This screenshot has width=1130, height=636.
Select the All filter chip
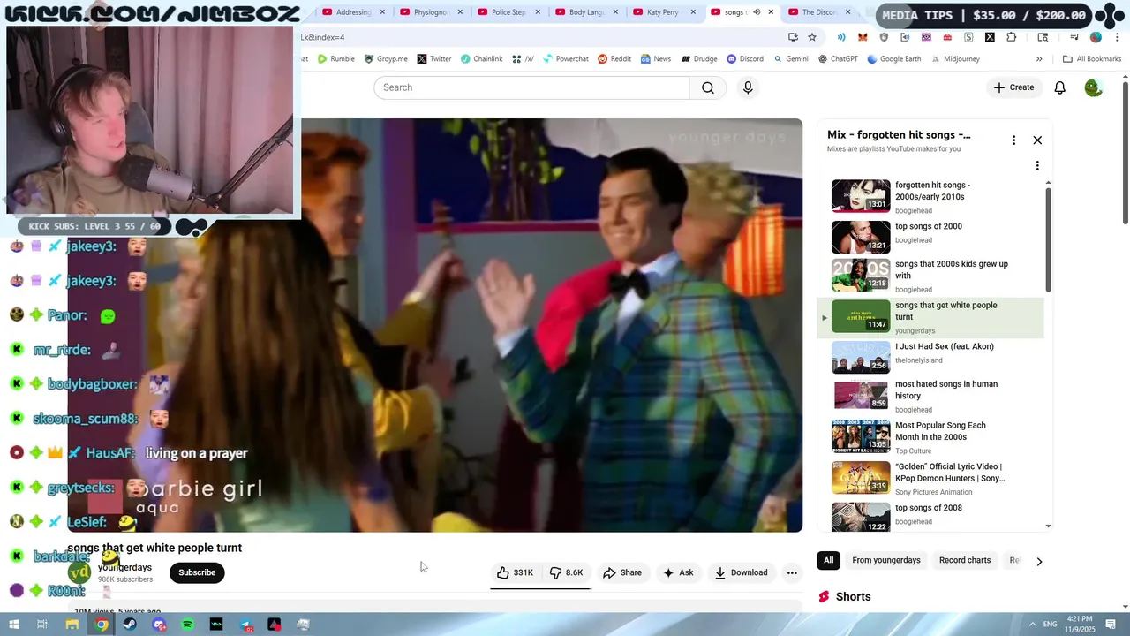point(828,560)
